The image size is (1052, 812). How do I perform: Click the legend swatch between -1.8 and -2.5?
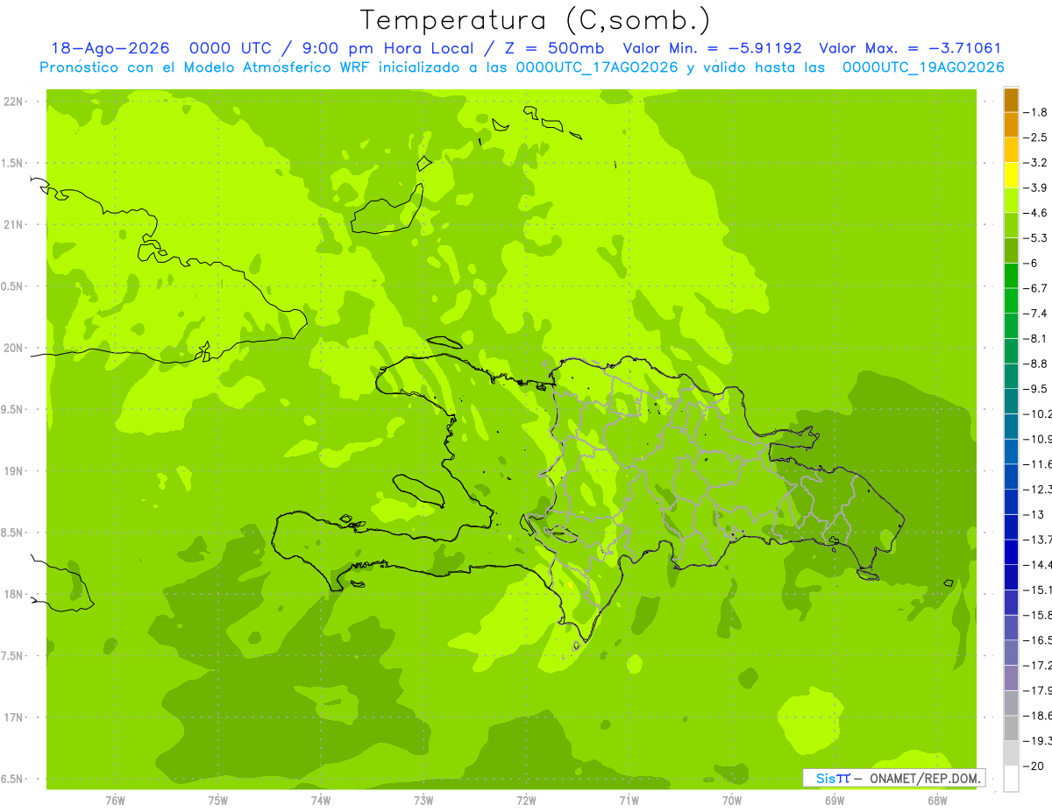tap(1011, 125)
